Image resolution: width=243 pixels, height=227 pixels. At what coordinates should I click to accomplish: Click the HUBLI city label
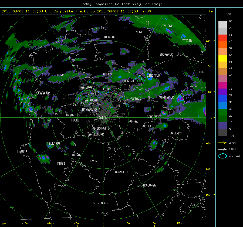[75, 120]
